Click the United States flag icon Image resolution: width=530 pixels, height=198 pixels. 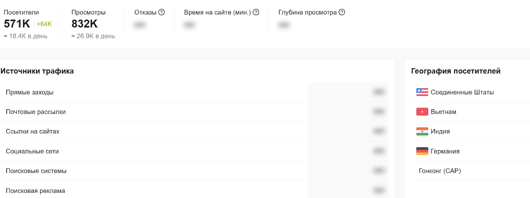[x=422, y=92]
